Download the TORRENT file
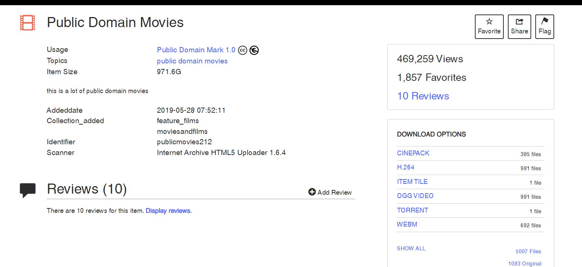582x267 pixels. [413, 210]
